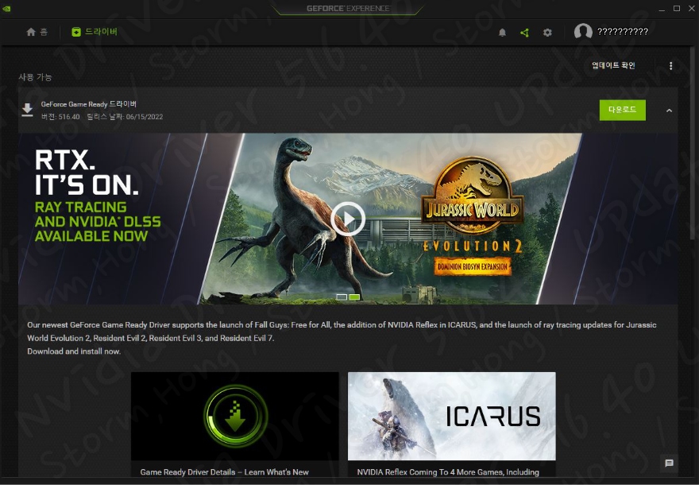This screenshot has height=485, width=699.
Task: Click the '사용 가능' section heading
Action: (35, 77)
